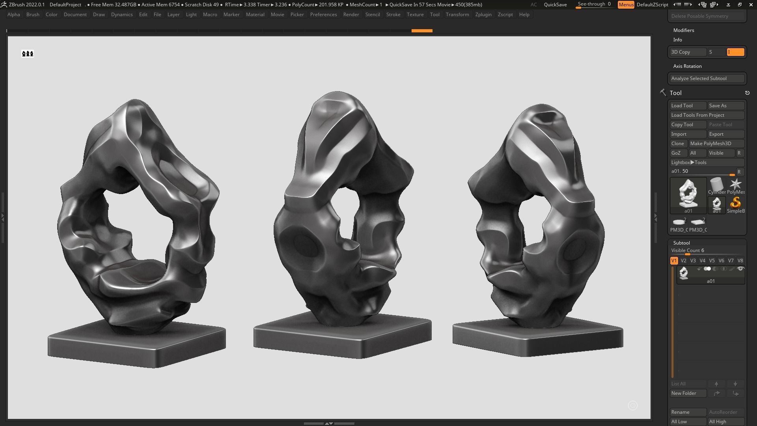Select the SimpleBrush gold S tool
This screenshot has width=757, height=426.
(736, 205)
